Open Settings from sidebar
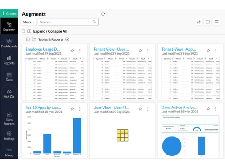The image size is (225, 168). pyautogui.click(x=9, y=136)
